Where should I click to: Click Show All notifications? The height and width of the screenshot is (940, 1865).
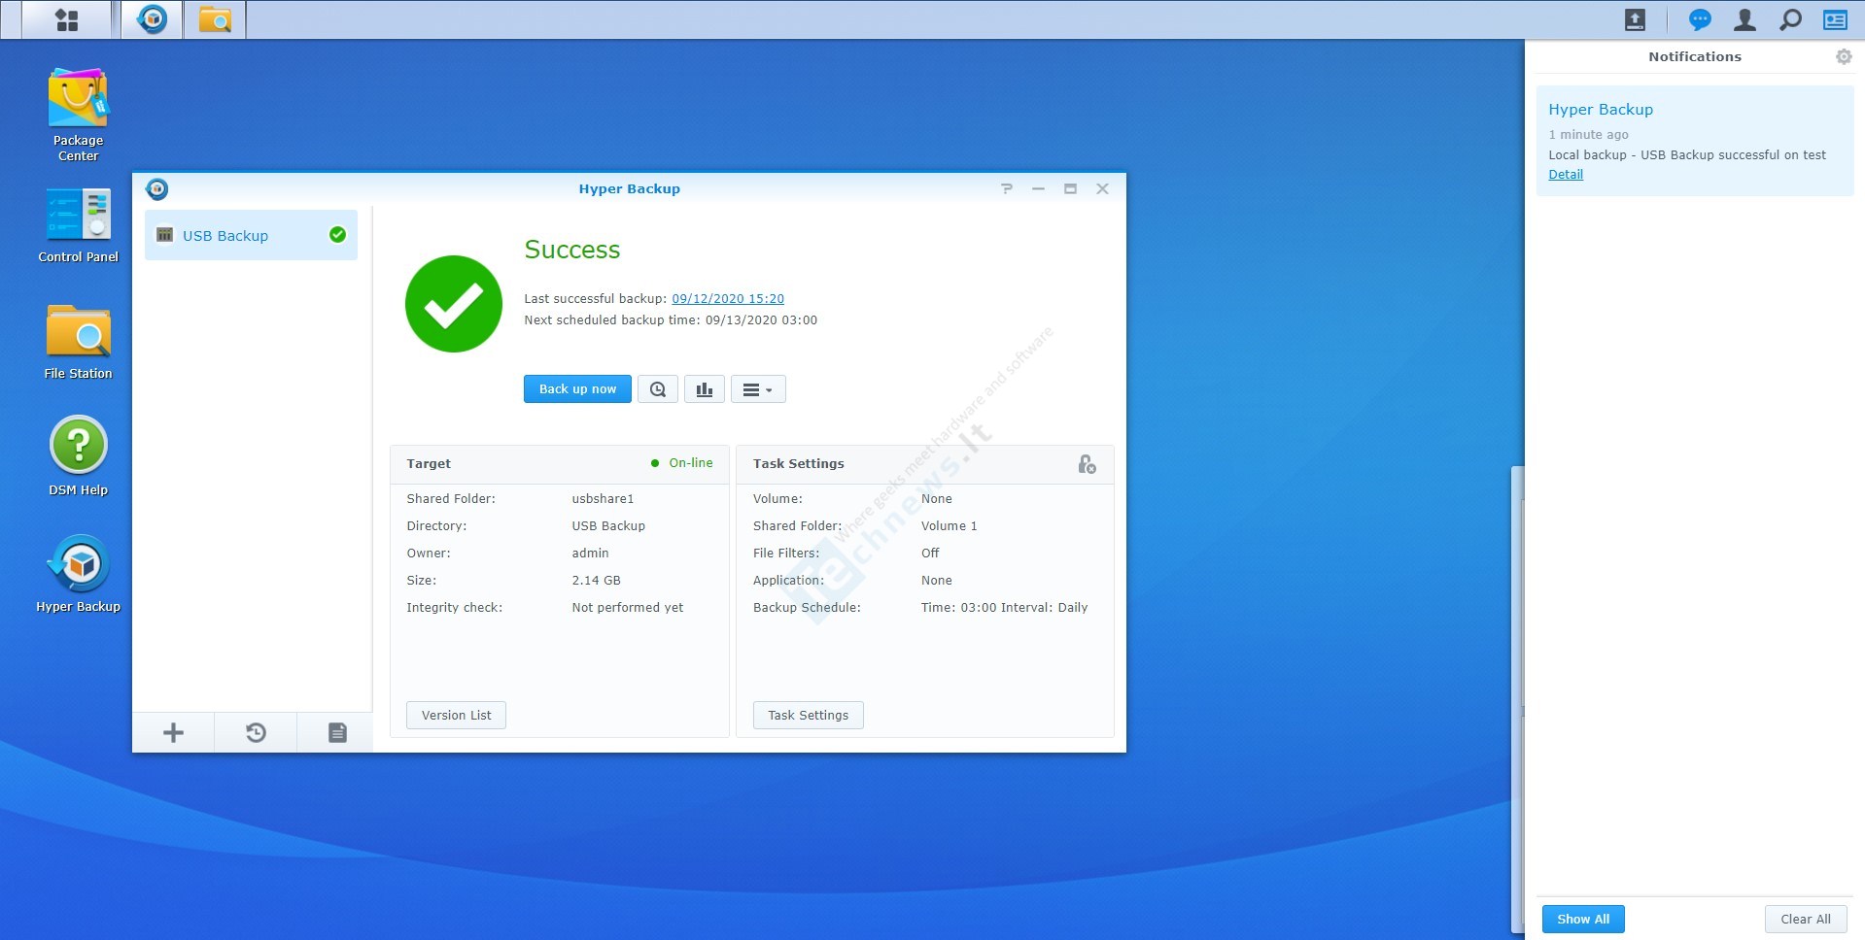coord(1583,920)
